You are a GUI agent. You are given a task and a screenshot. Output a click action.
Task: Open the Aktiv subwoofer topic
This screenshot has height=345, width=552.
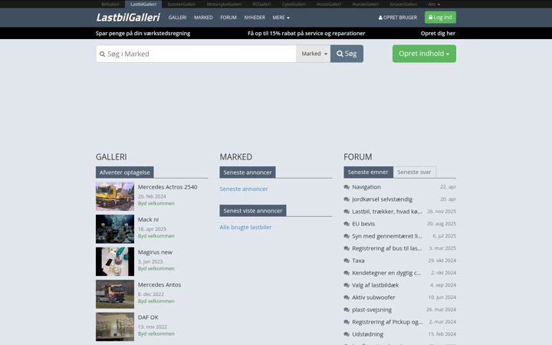[373, 297]
